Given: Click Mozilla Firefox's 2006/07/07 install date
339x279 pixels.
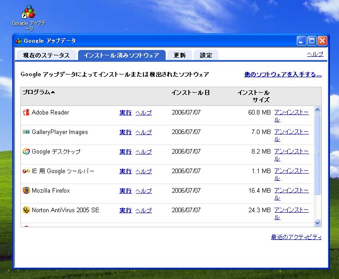Looking at the screenshot, I should coord(186,190).
